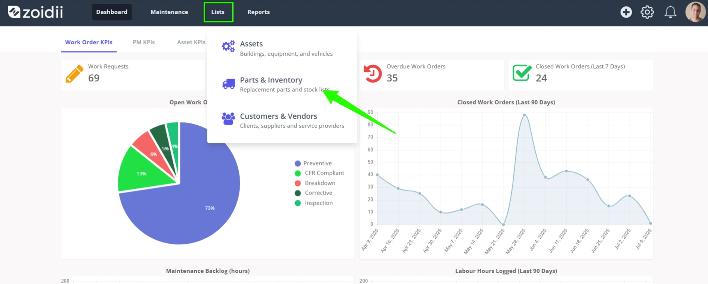The height and width of the screenshot is (284, 708).
Task: Open the settings gear icon
Action: pyautogui.click(x=647, y=12)
